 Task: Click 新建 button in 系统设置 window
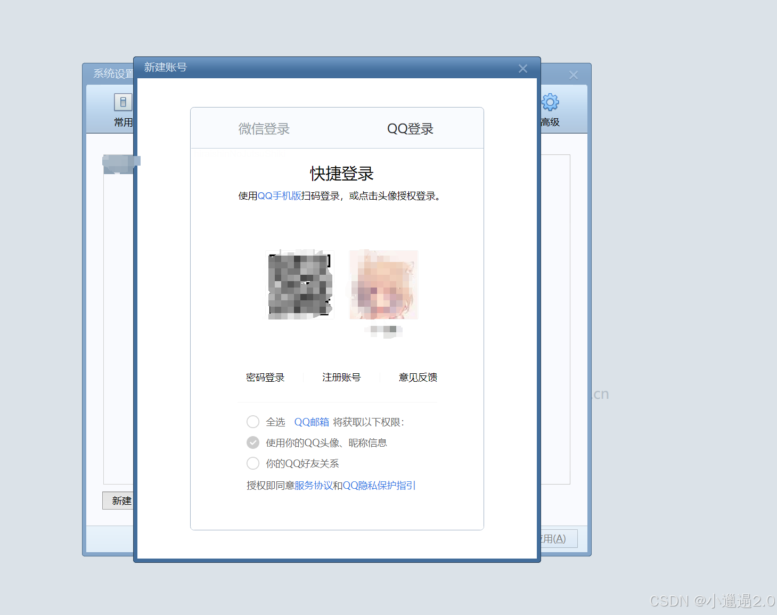118,501
